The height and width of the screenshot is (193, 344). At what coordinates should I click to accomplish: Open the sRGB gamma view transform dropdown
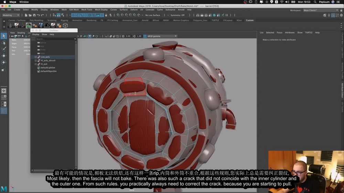[162, 36]
